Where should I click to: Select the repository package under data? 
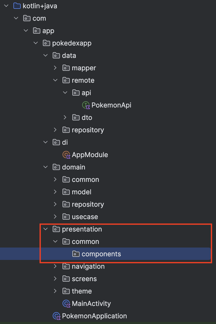coord(88,130)
